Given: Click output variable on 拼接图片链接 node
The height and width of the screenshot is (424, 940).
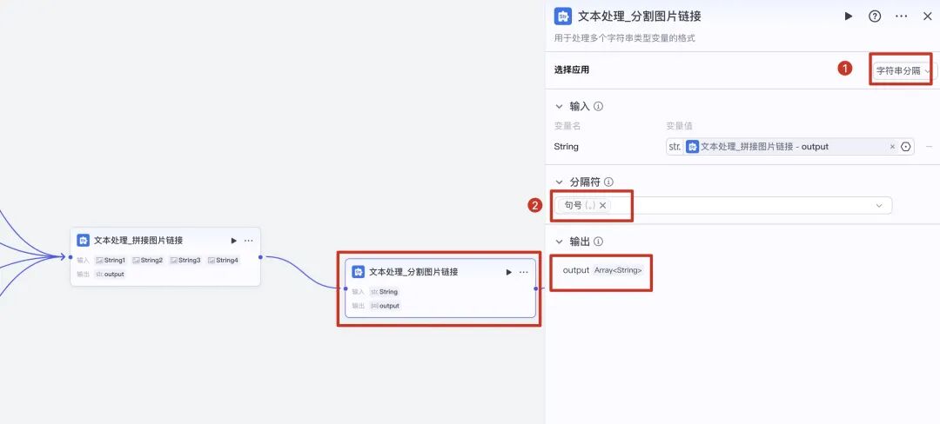Looking at the screenshot, I should pos(110,274).
